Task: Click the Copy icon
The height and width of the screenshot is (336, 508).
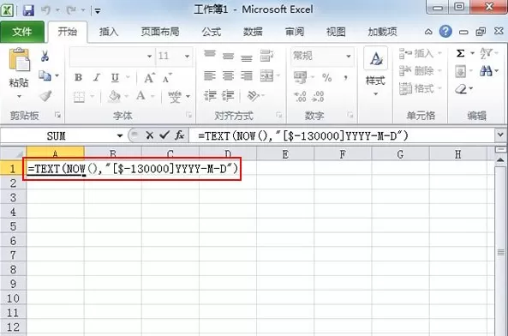Action: [x=45, y=75]
